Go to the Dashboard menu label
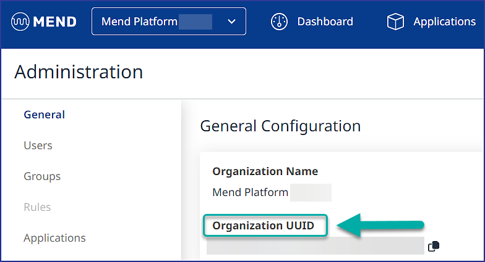The image size is (485, 262). click(x=325, y=22)
